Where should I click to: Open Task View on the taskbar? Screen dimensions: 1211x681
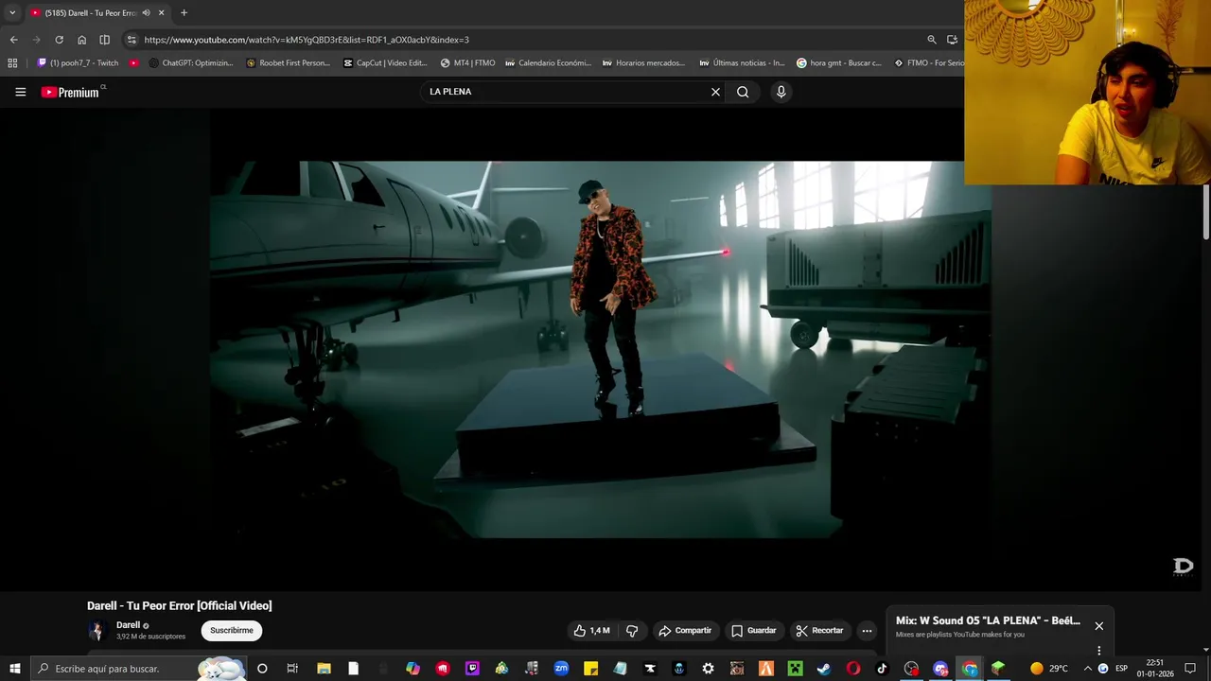(x=292, y=669)
